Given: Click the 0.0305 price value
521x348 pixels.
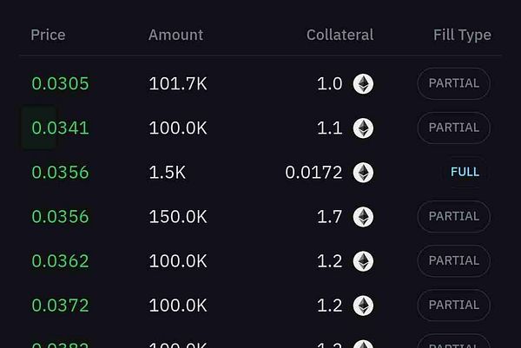Looking at the screenshot, I should click(x=60, y=84).
